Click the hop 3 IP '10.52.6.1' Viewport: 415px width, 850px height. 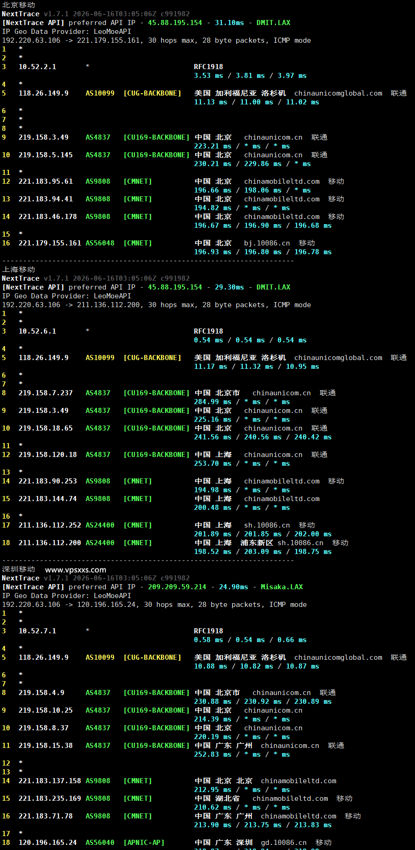pyautogui.click(x=37, y=331)
